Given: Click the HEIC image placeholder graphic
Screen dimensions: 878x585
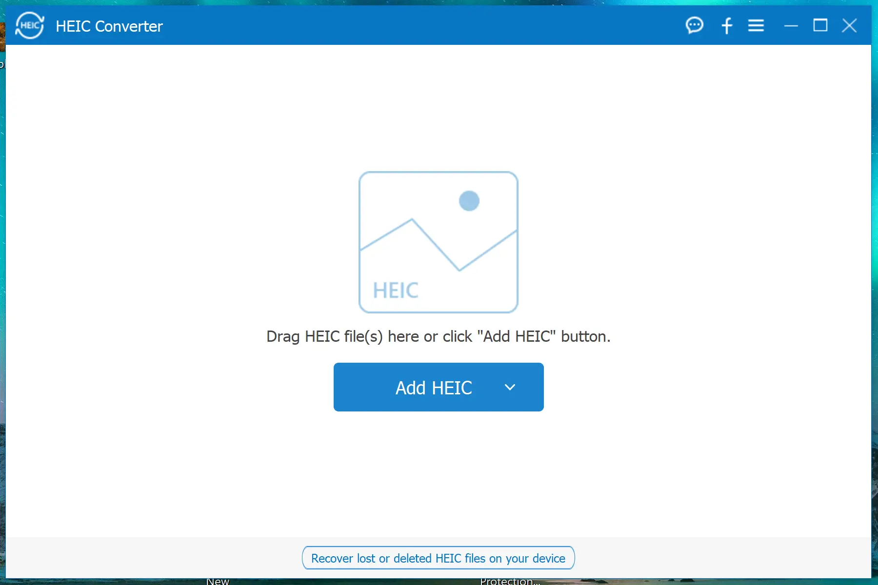Looking at the screenshot, I should (438, 241).
